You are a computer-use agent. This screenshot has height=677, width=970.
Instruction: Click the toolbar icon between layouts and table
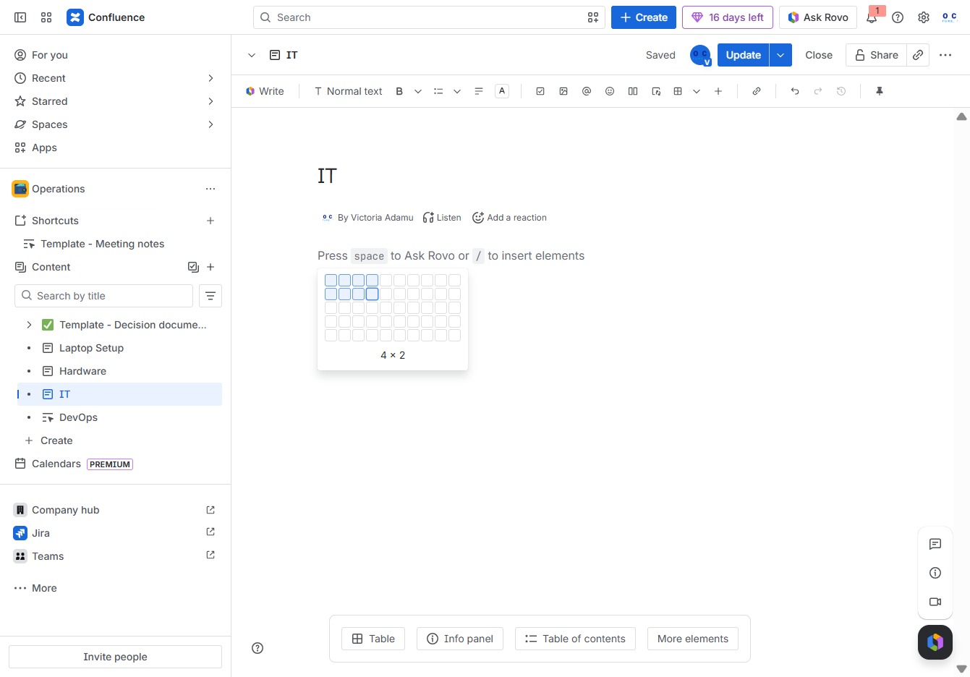[656, 91]
